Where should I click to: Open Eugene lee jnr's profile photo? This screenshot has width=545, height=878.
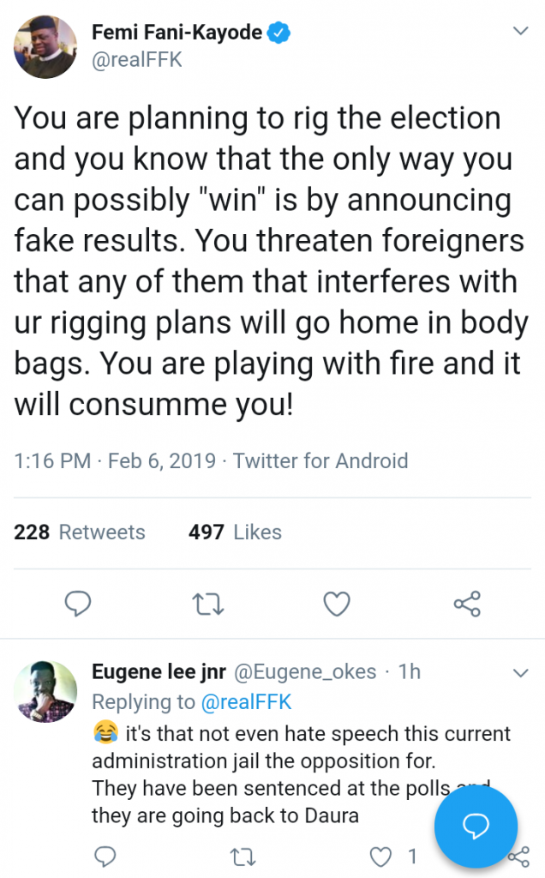coord(45,690)
